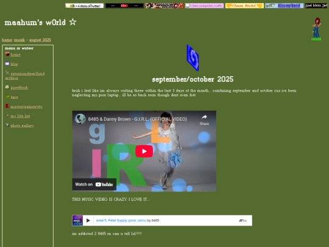Click the dancing red-haired girl sprite

(x=316, y=29)
